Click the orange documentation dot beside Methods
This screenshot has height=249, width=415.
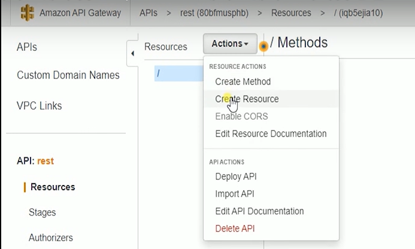point(263,46)
